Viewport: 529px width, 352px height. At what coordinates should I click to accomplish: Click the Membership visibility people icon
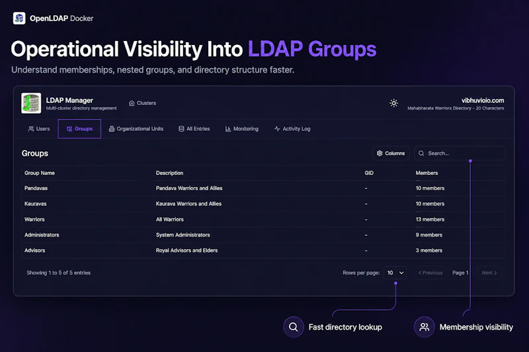click(424, 327)
